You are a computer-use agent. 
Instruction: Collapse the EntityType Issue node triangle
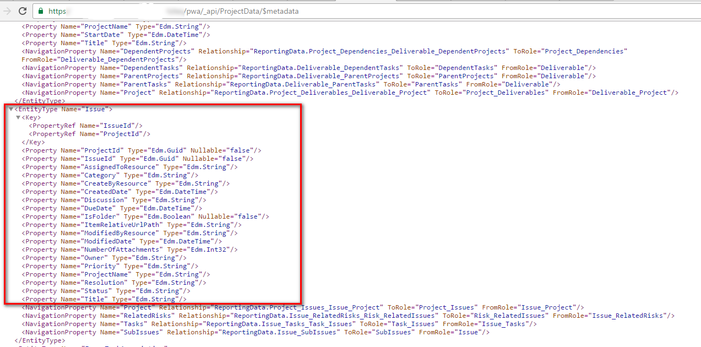pyautogui.click(x=10, y=109)
